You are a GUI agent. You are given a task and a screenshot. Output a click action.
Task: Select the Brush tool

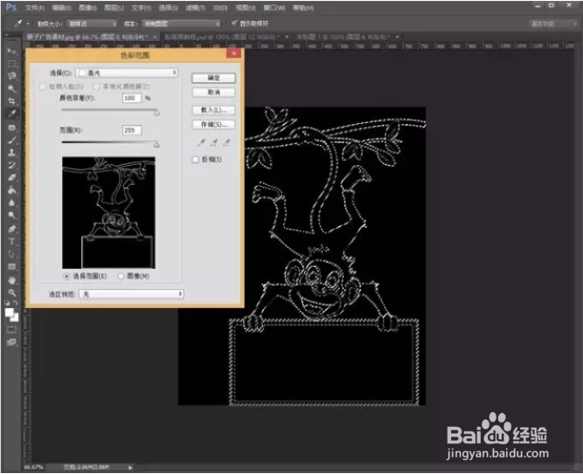click(x=11, y=141)
